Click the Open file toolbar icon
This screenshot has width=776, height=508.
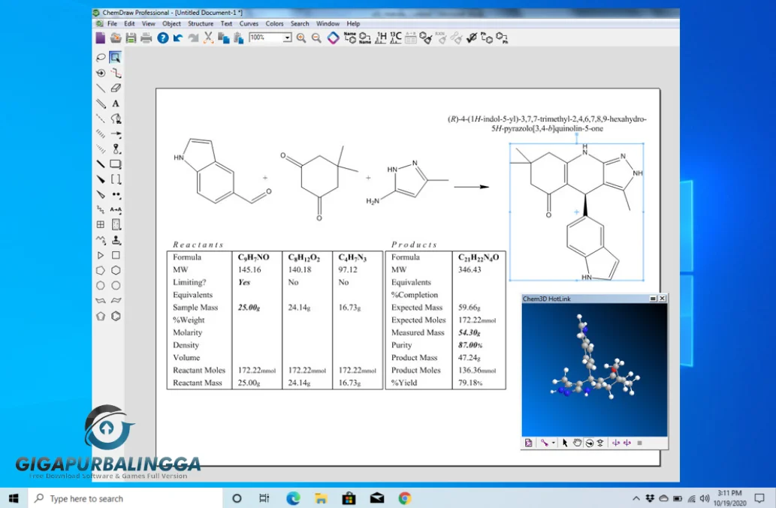point(116,38)
